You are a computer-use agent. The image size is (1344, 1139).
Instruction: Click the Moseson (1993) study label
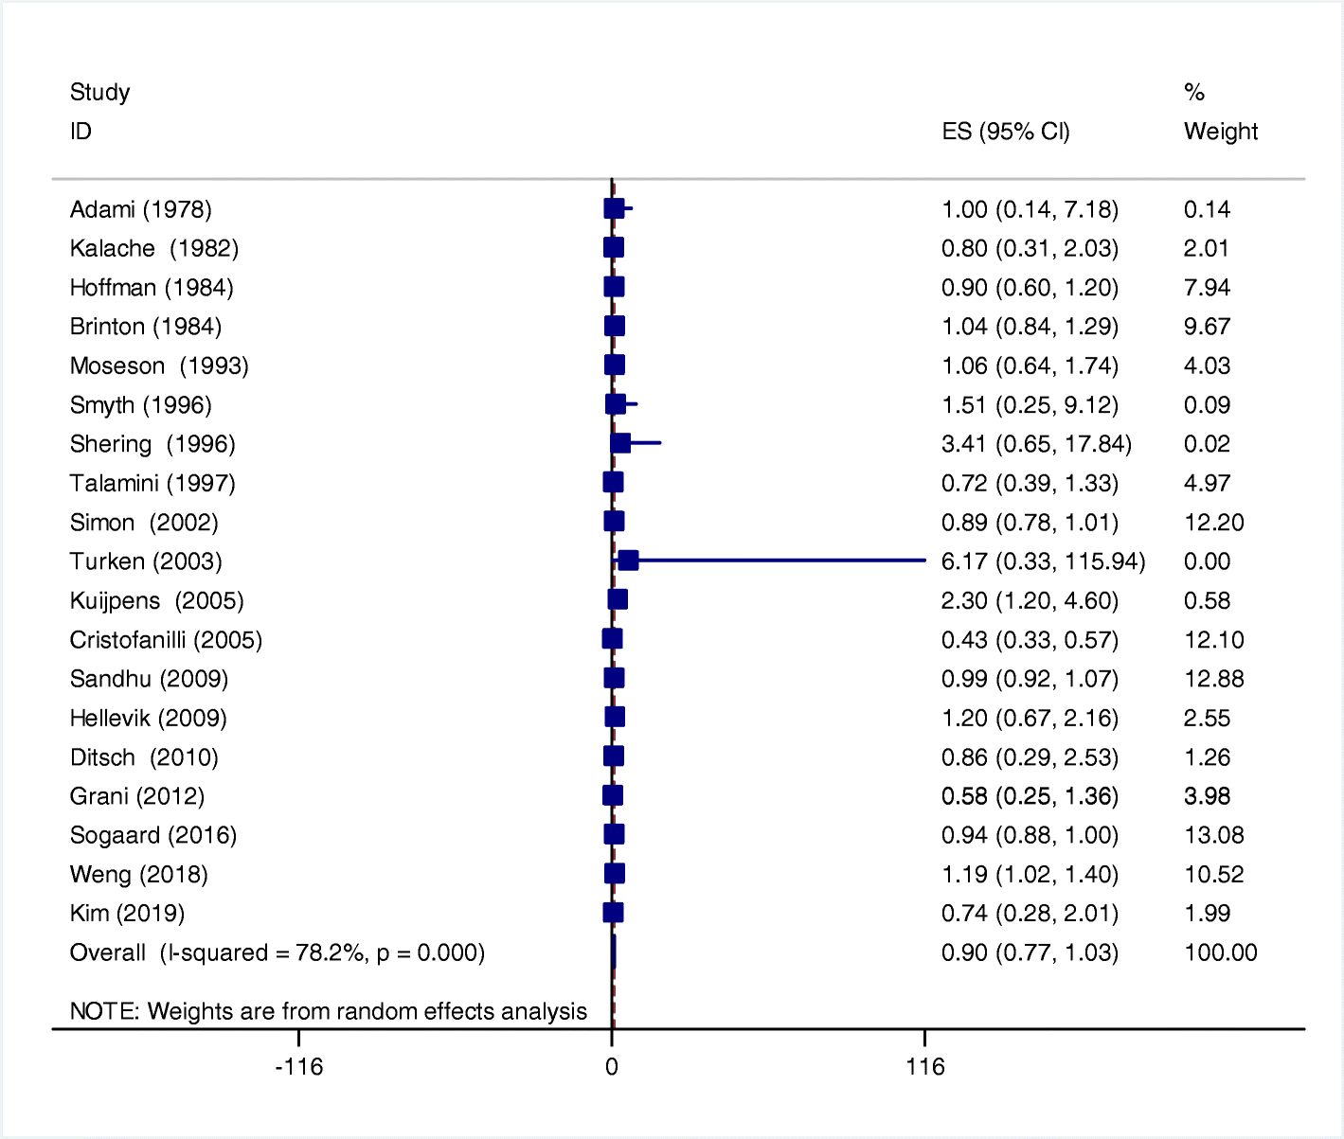[159, 365]
